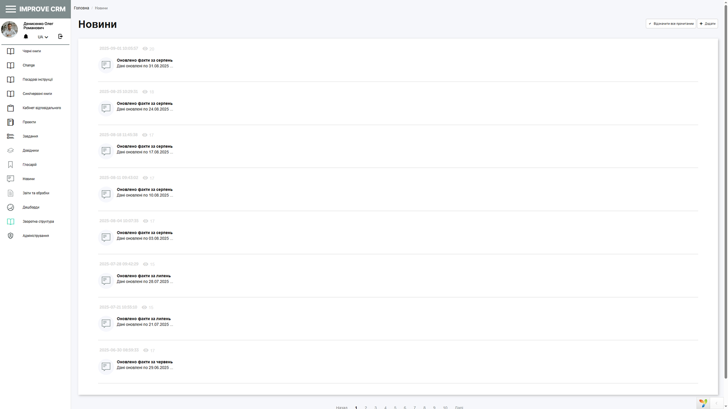
Task: Click the eye icon on 2025-07-28 news
Action: (x=145, y=264)
